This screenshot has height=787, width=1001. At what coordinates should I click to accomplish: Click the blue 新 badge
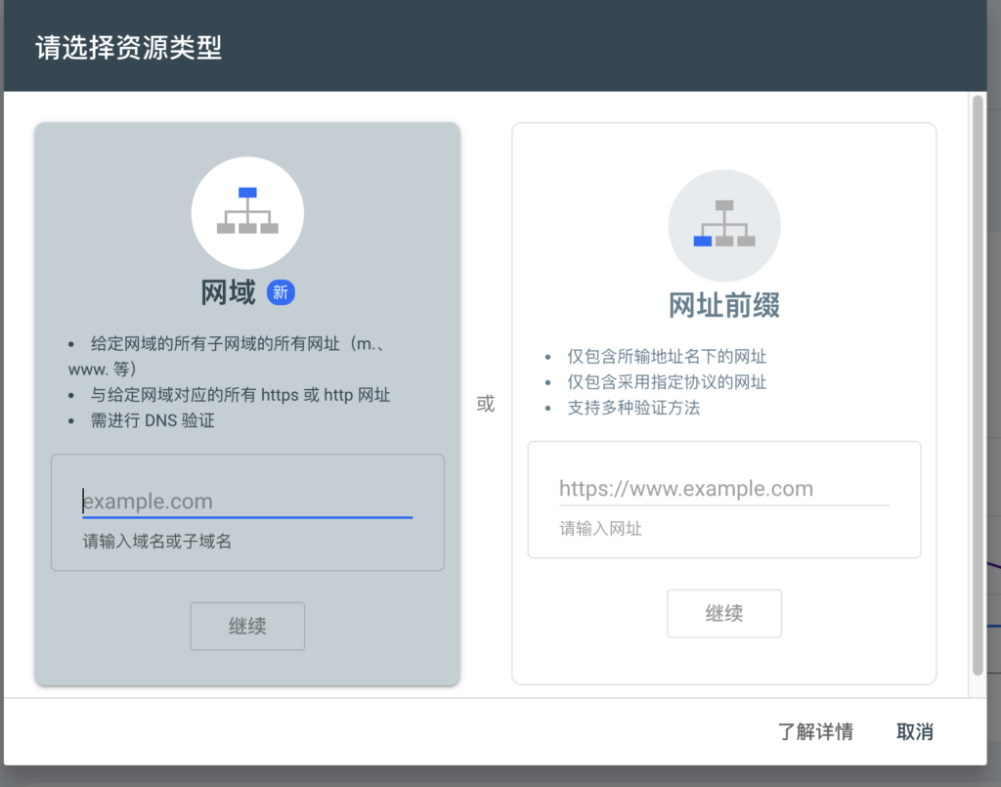point(281,292)
